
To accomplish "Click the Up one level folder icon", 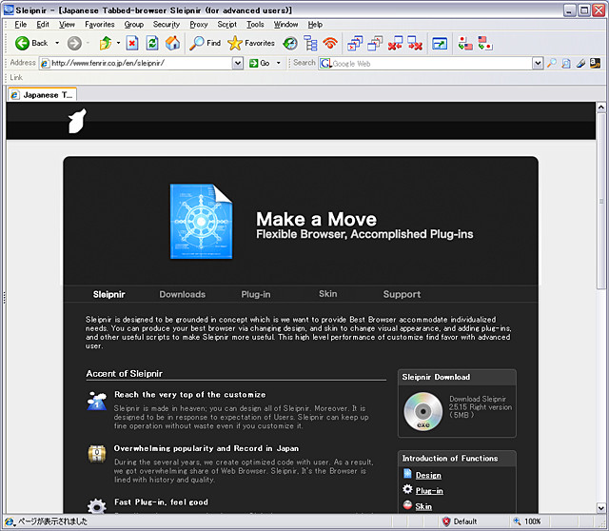I will [x=106, y=43].
